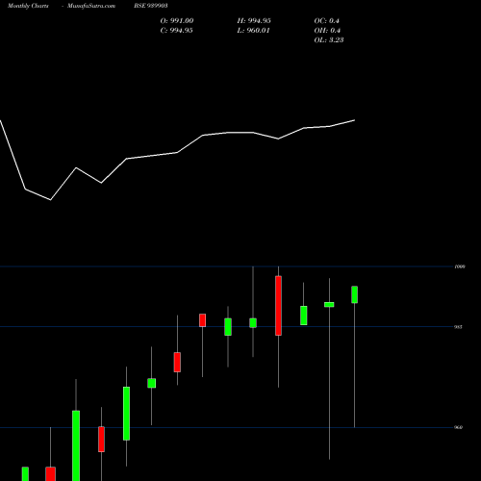Click the rightmost green candlestick body
481x481 pixels.
354,294
